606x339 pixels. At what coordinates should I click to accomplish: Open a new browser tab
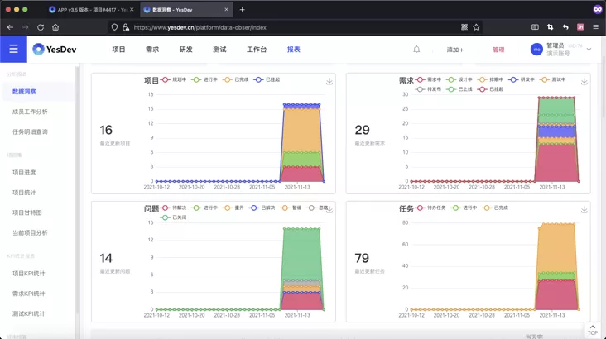pos(242,10)
